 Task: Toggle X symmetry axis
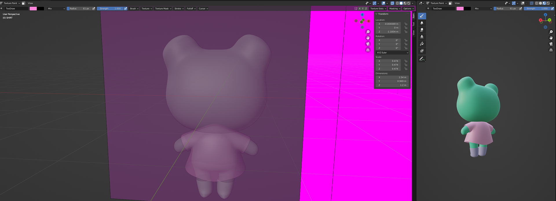coord(360,9)
